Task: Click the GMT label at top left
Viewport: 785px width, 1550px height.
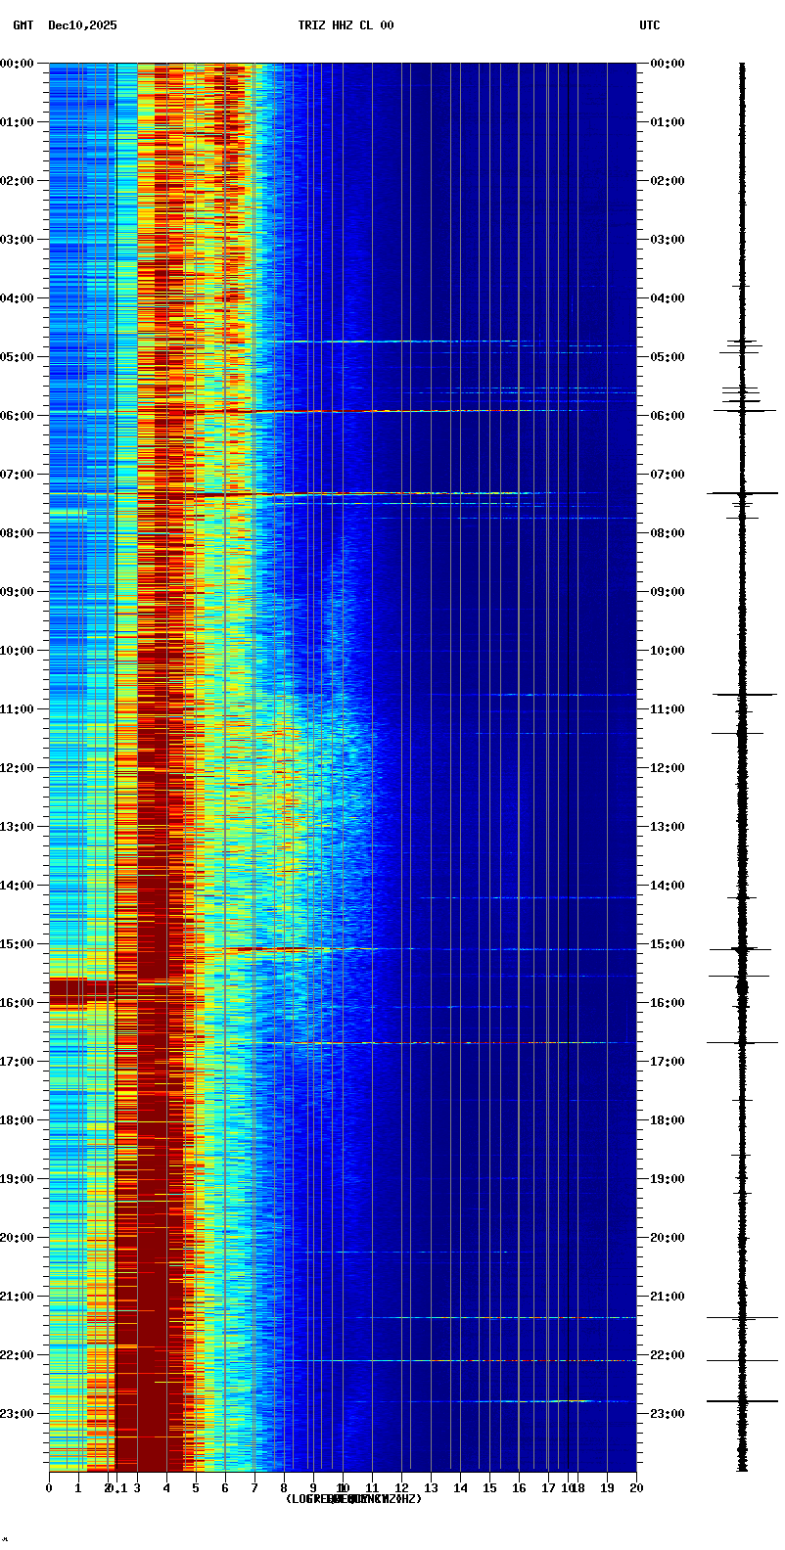Action: (x=23, y=25)
